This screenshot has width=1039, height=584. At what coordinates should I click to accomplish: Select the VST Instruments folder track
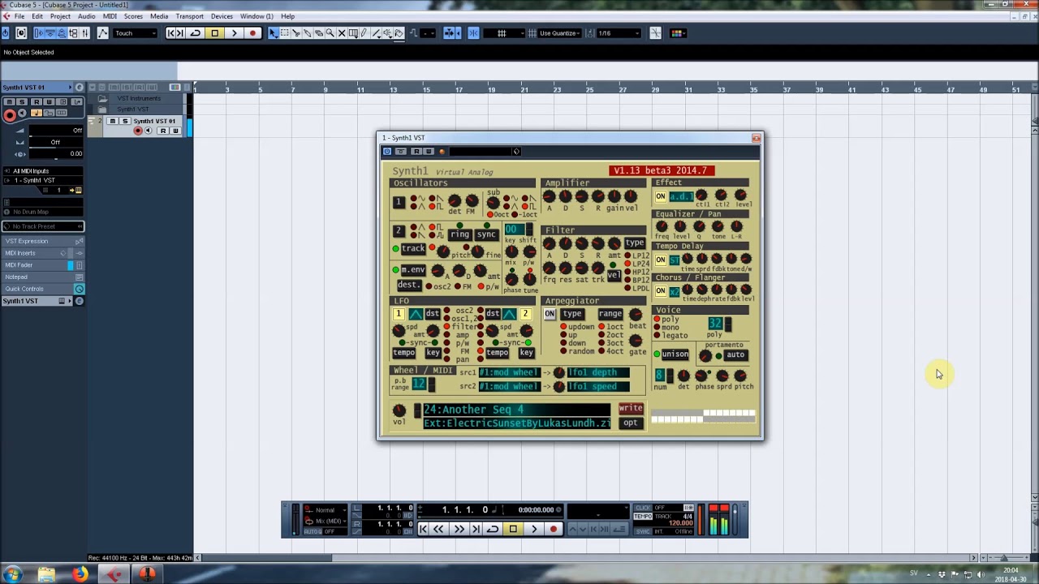(x=138, y=99)
